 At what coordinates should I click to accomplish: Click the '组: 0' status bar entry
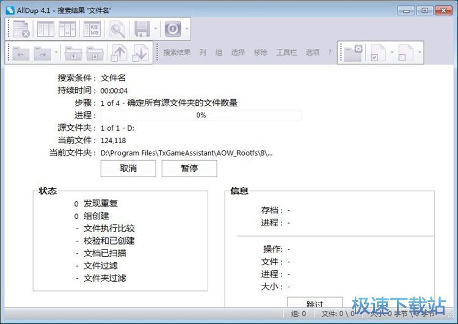(298, 314)
